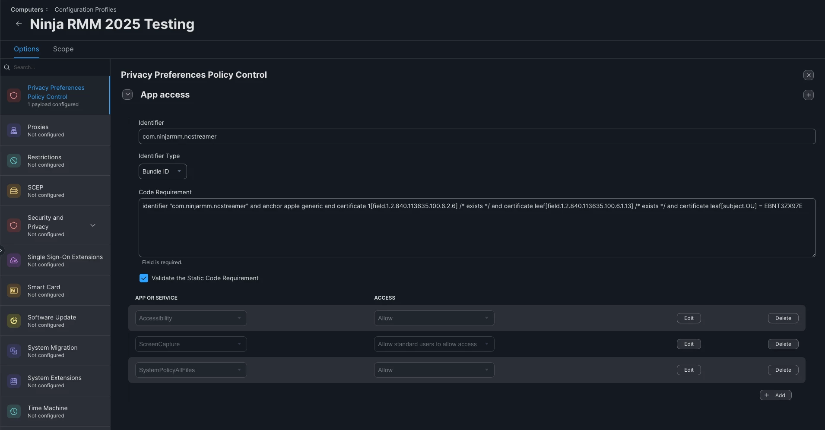Expand the sidebar handle arrow at left edge
Viewport: 825px width, 430px height.
pyautogui.click(x=1, y=250)
